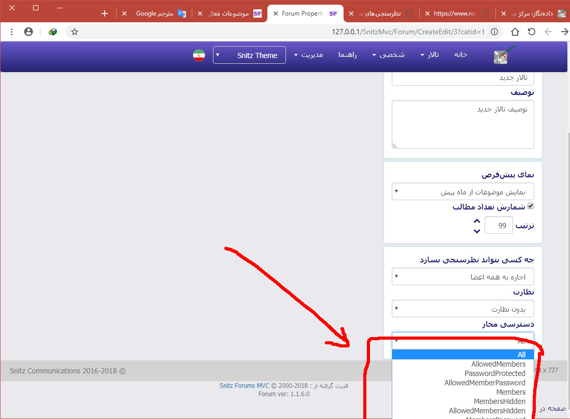Screen dimensions: 570x419
Task: Open the نظارت dropdown
Action: tap(463, 310)
